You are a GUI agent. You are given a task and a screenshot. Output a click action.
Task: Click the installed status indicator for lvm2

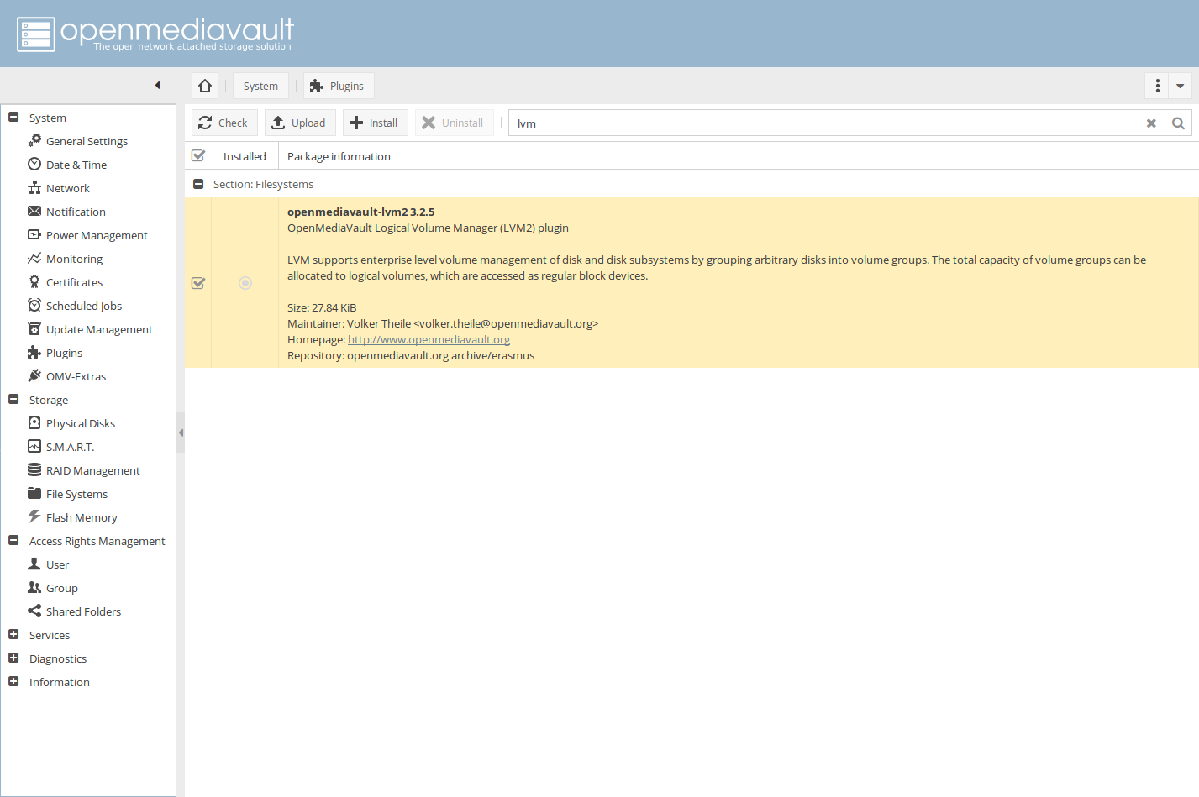(245, 283)
